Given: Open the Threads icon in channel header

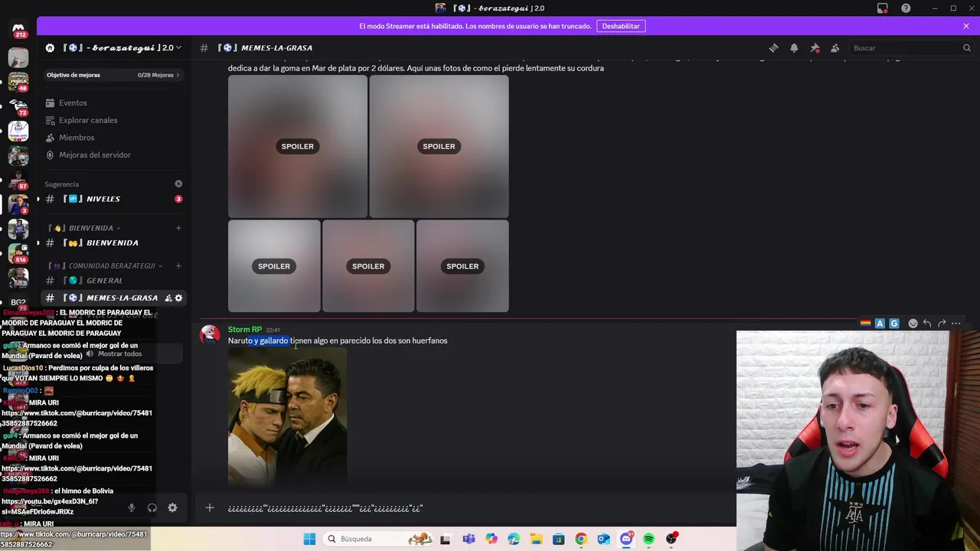Looking at the screenshot, I should click(x=773, y=47).
